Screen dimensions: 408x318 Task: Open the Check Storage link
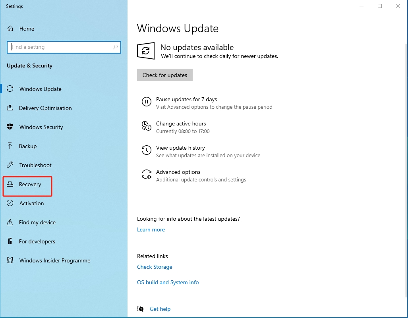pyautogui.click(x=155, y=267)
